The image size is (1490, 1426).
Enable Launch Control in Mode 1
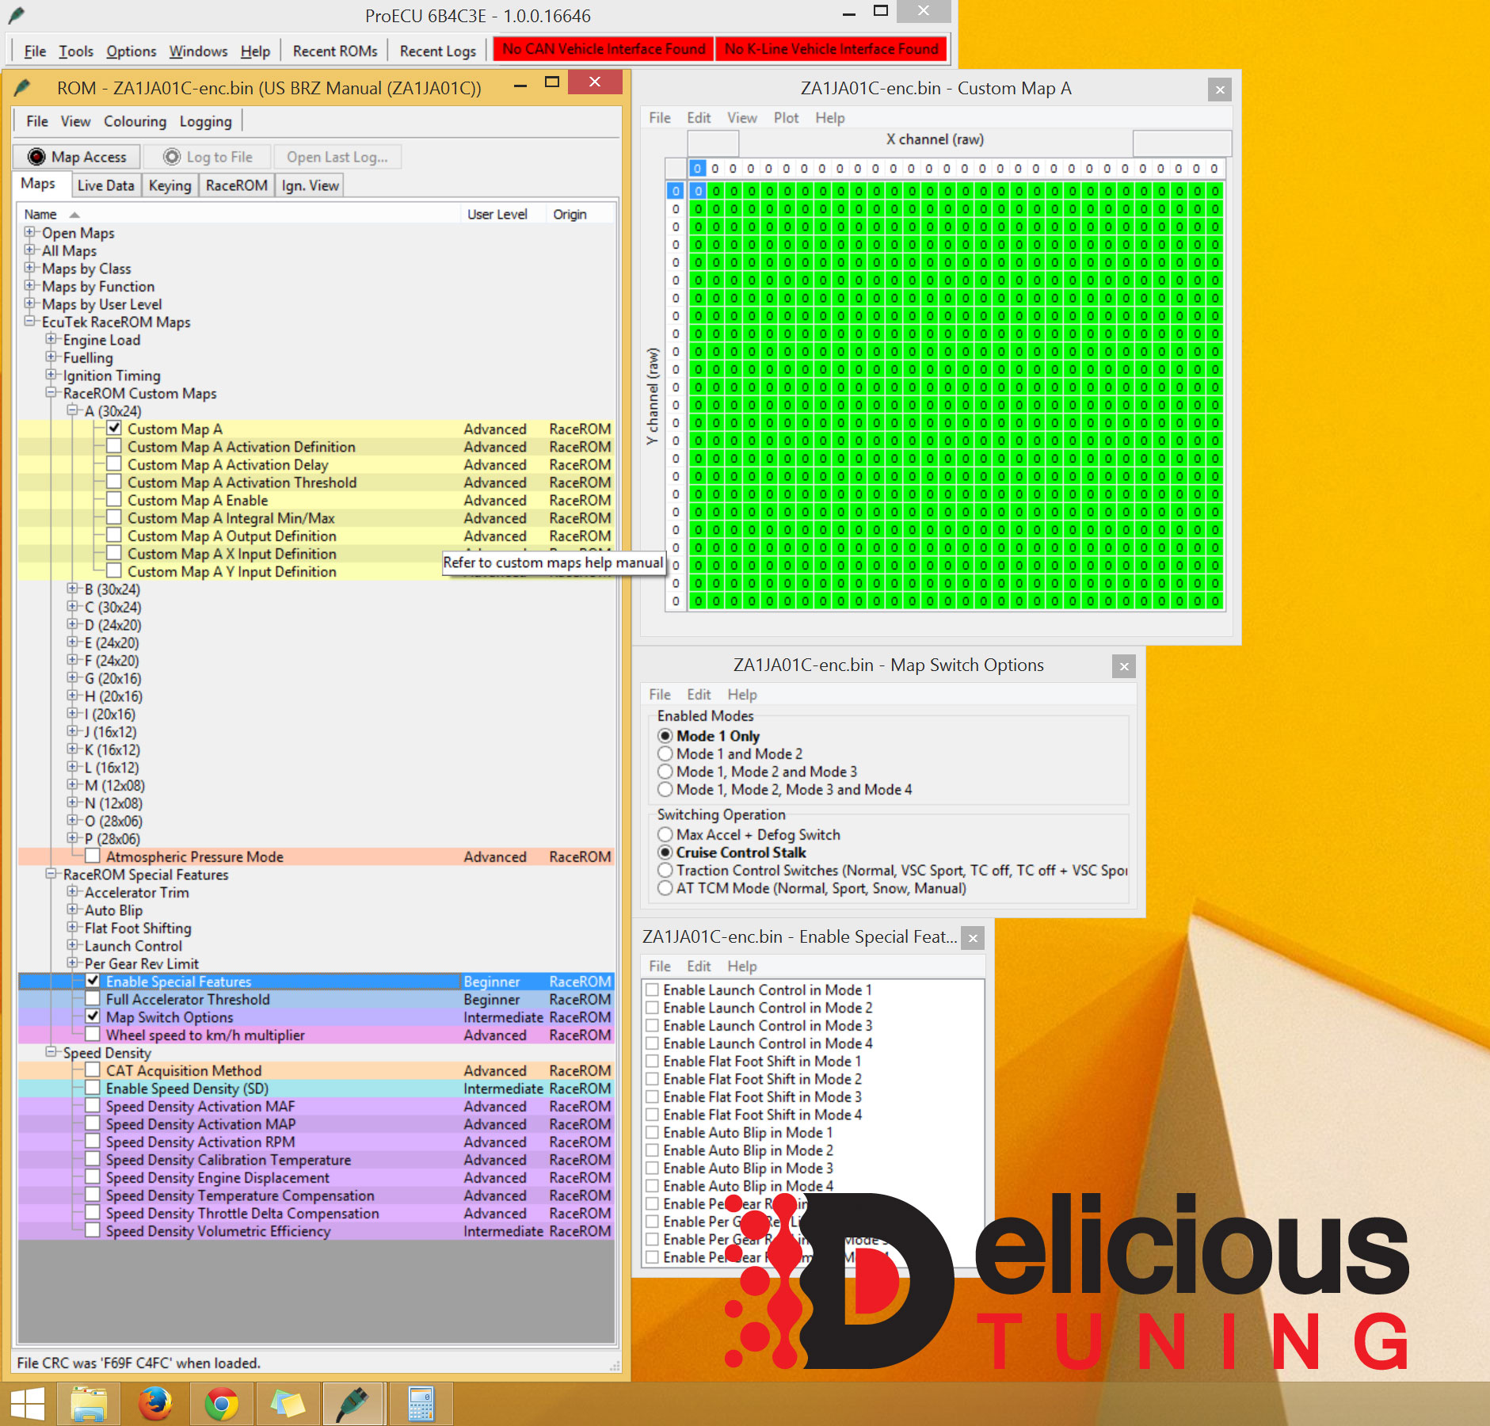(653, 990)
